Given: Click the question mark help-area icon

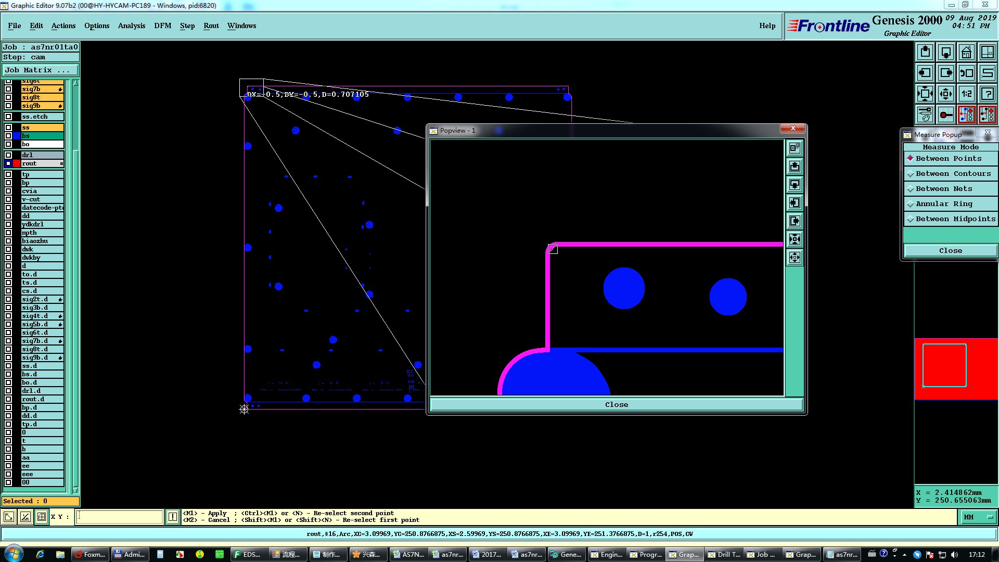Looking at the screenshot, I should (987, 94).
